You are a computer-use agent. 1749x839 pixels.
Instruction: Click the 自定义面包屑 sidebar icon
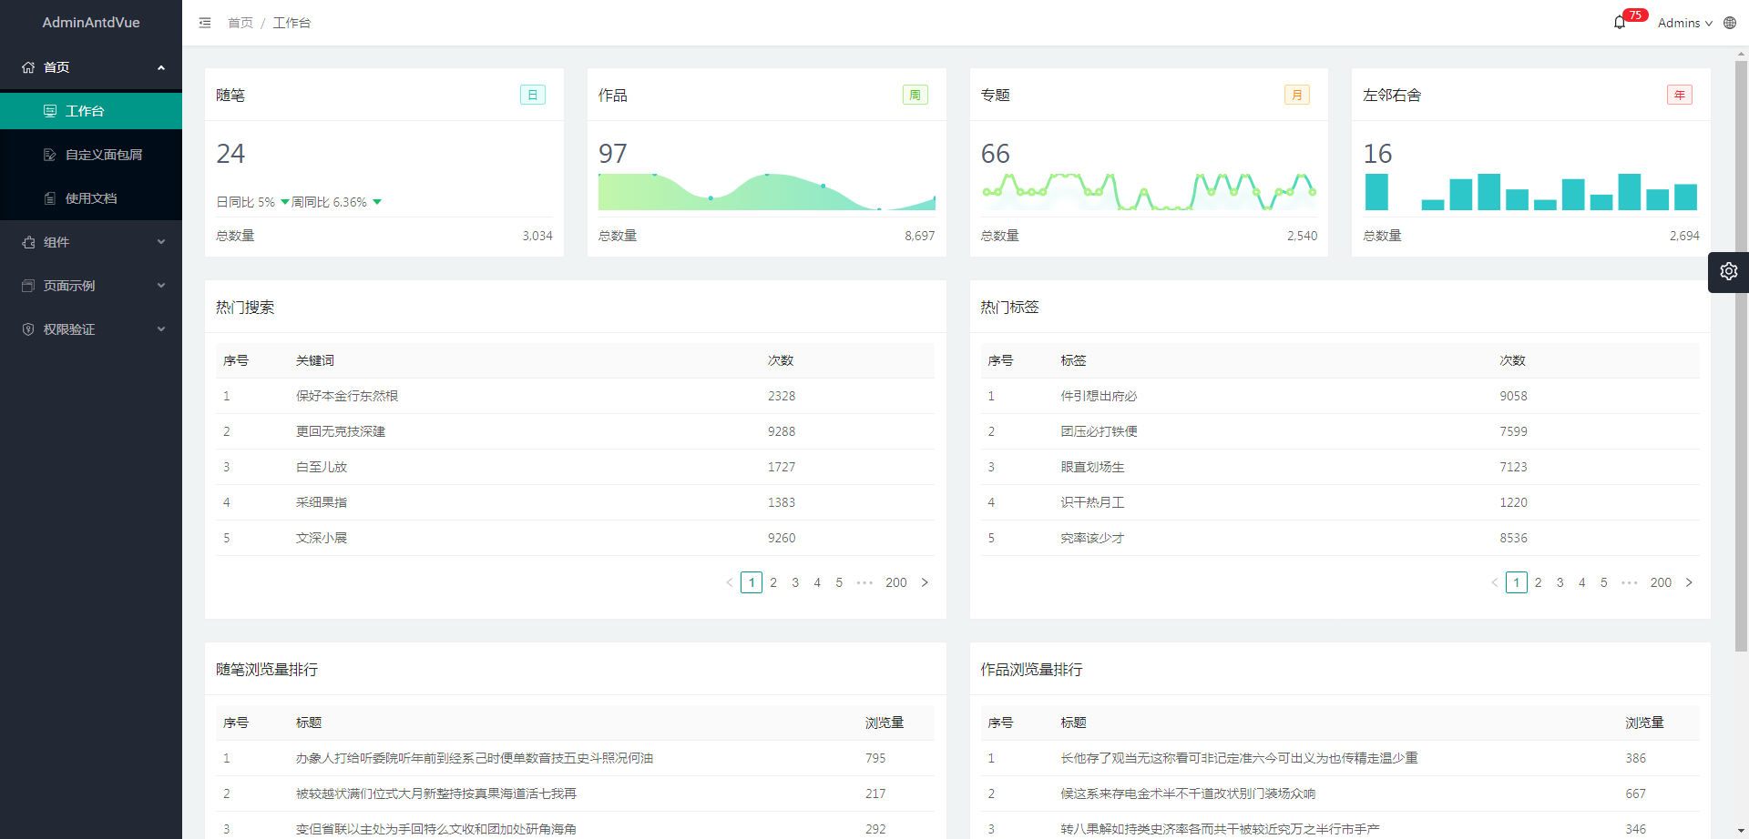click(50, 154)
